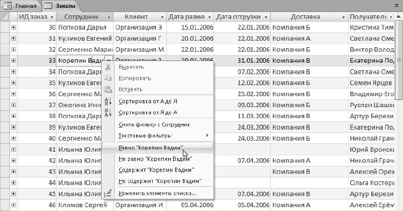Switch to the Главная tab
The height and width of the screenshot is (211, 403).
[20, 5]
